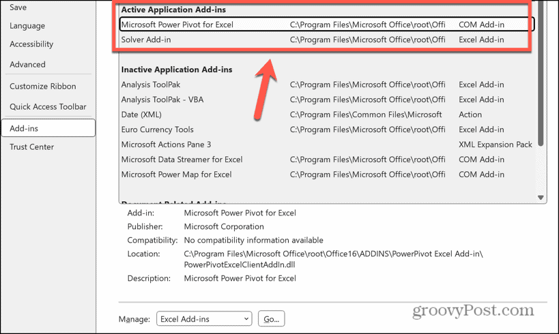Click the COM Add-in type of Data Streamer
The height and width of the screenshot is (334, 559).
pos(481,160)
